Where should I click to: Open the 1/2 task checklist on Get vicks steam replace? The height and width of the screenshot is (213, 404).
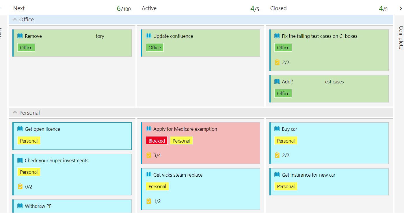[149, 201]
